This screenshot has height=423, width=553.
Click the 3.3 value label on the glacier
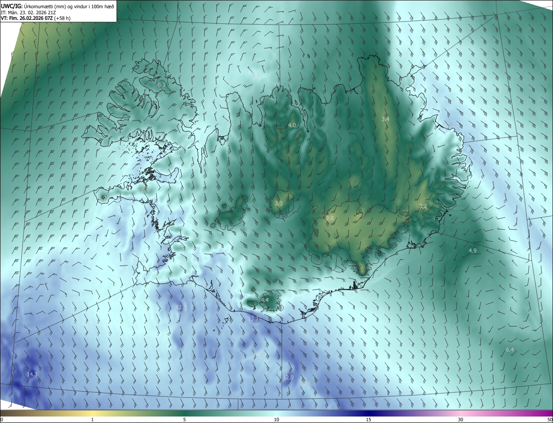click(279, 204)
